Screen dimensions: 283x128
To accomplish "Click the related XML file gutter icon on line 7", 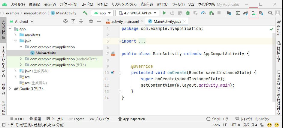I will tap(113, 54).
